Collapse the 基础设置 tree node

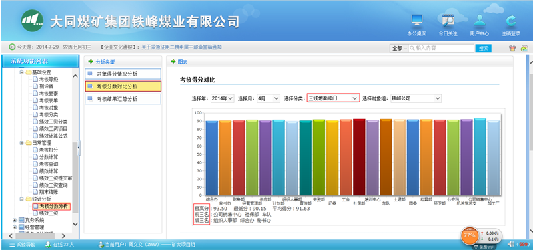point(21,72)
